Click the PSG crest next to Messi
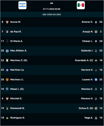This screenshot has width=104, height=126. coord(7,89)
